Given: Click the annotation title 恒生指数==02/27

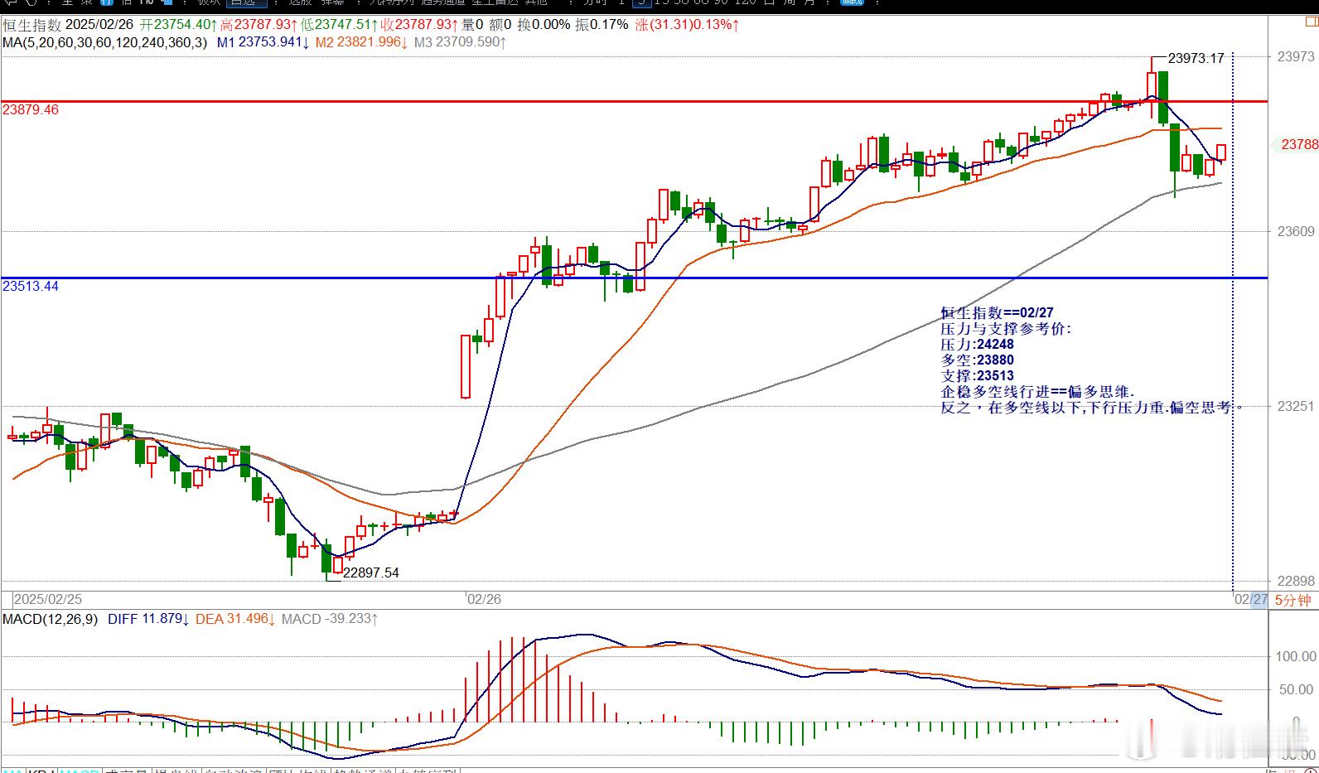Looking at the screenshot, I should click(998, 312).
